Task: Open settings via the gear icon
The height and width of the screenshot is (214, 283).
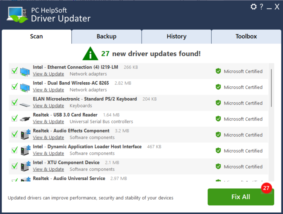Action: click(253, 7)
